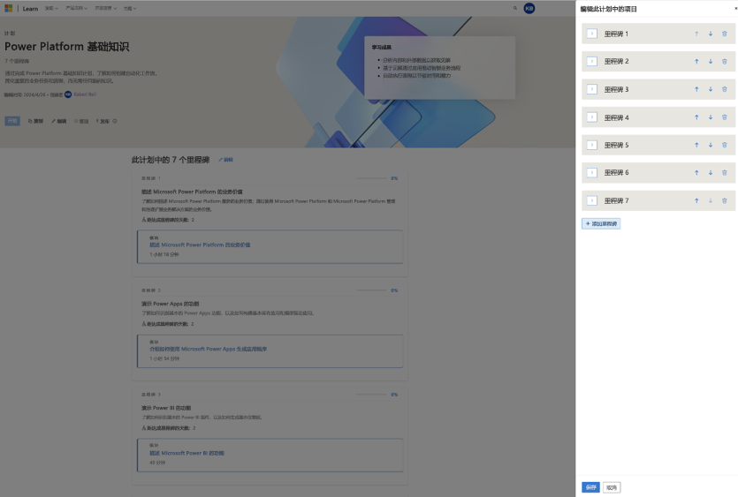Delete 里程碑 7 using its trash icon
The width and height of the screenshot is (738, 497).
pos(725,200)
